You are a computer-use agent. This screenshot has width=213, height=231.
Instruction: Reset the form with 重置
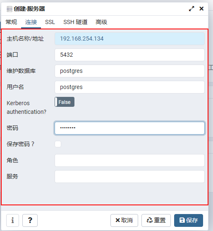(156, 220)
